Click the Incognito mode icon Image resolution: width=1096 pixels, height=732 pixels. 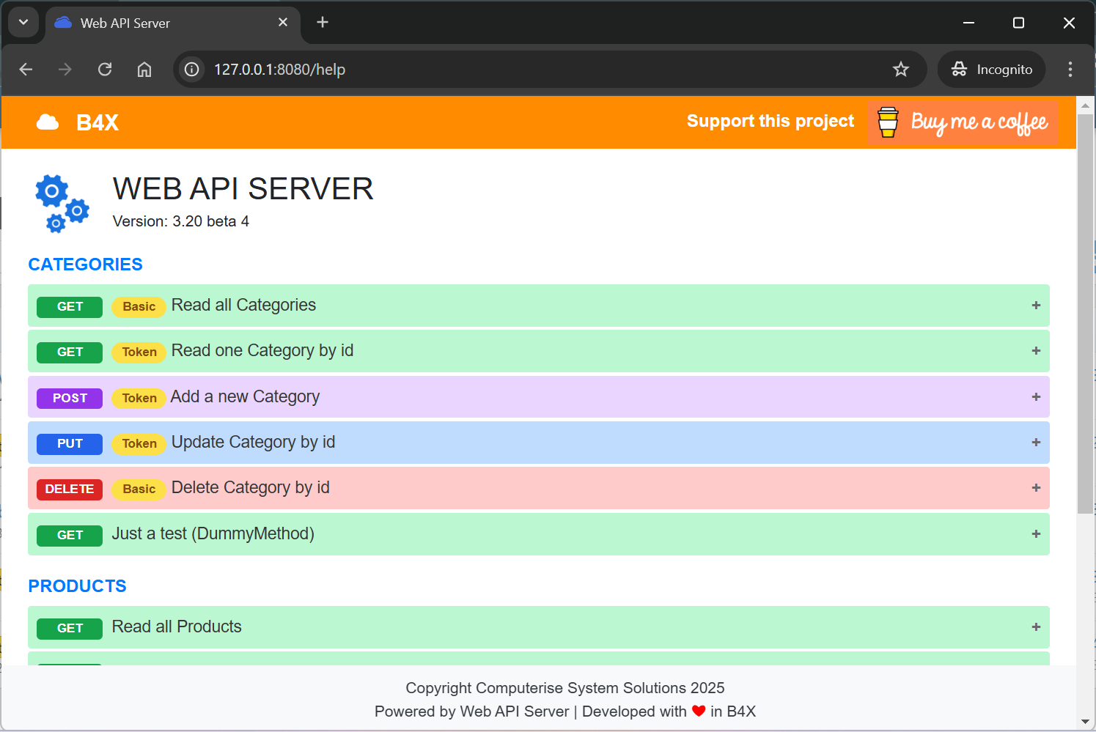coord(959,69)
